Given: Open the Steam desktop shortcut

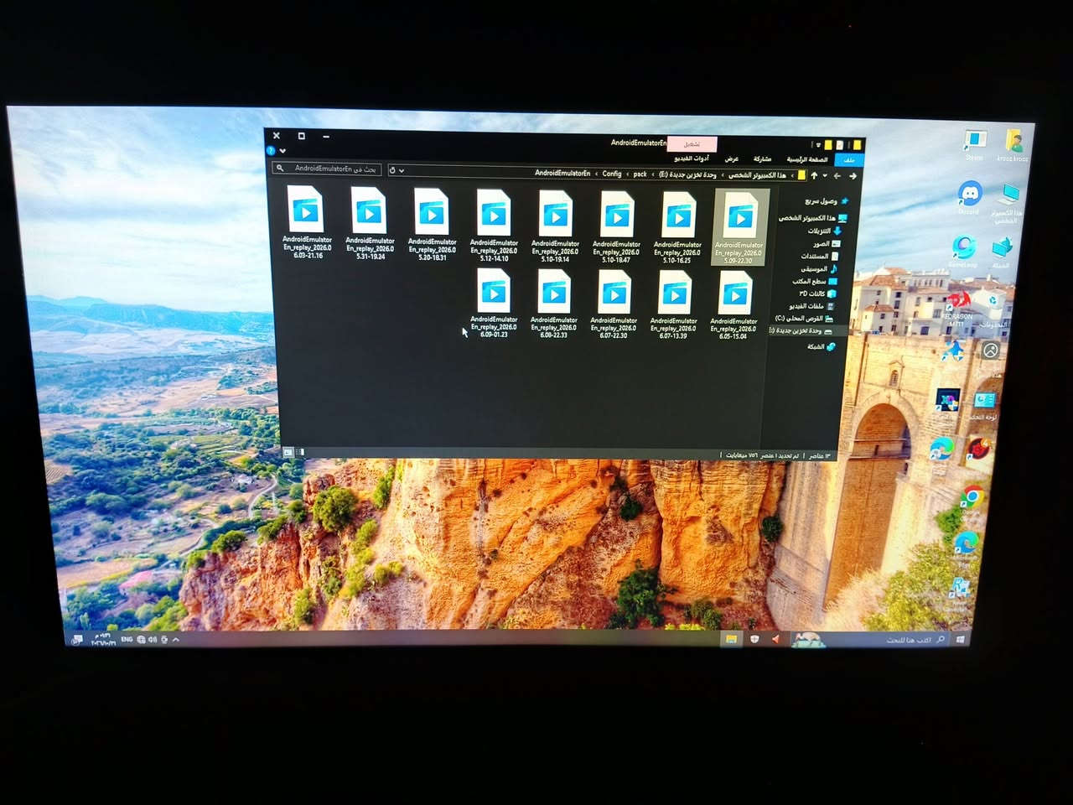Looking at the screenshot, I should coord(974,144).
